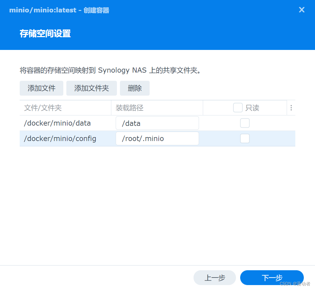Click the 下一步 button
Screen dimensions: 315x289
point(272,278)
